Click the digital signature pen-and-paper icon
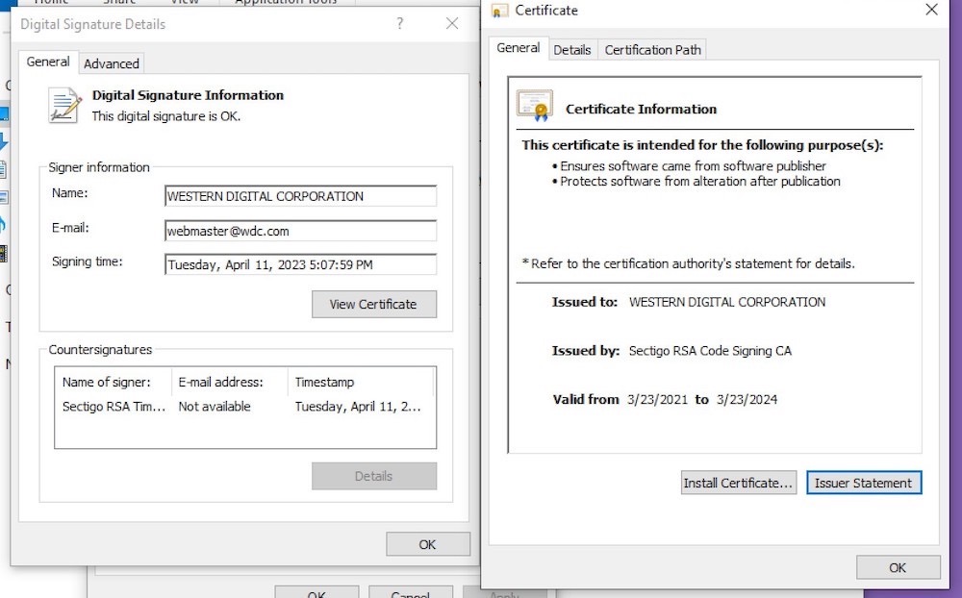The width and height of the screenshot is (962, 598). click(64, 102)
